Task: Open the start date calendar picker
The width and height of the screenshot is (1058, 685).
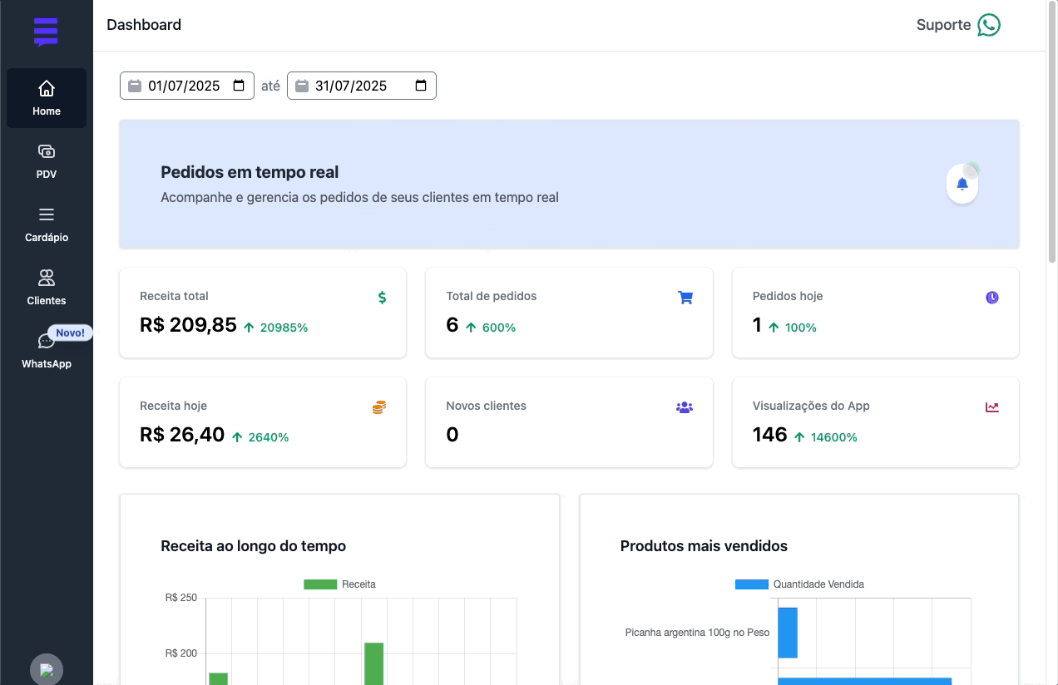Action: 239,86
